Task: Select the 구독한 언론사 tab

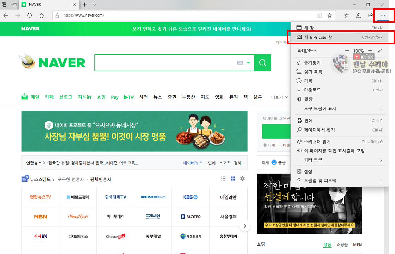Action: 71,179
